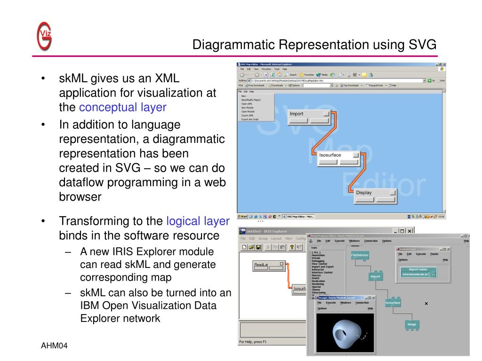The height and width of the screenshot is (361, 482).
Task: Choose New Module menu entry
Action: (x=248, y=108)
